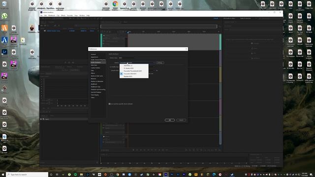Select the Audio Hardware preferences category
315x177 pixels.
coord(98,62)
